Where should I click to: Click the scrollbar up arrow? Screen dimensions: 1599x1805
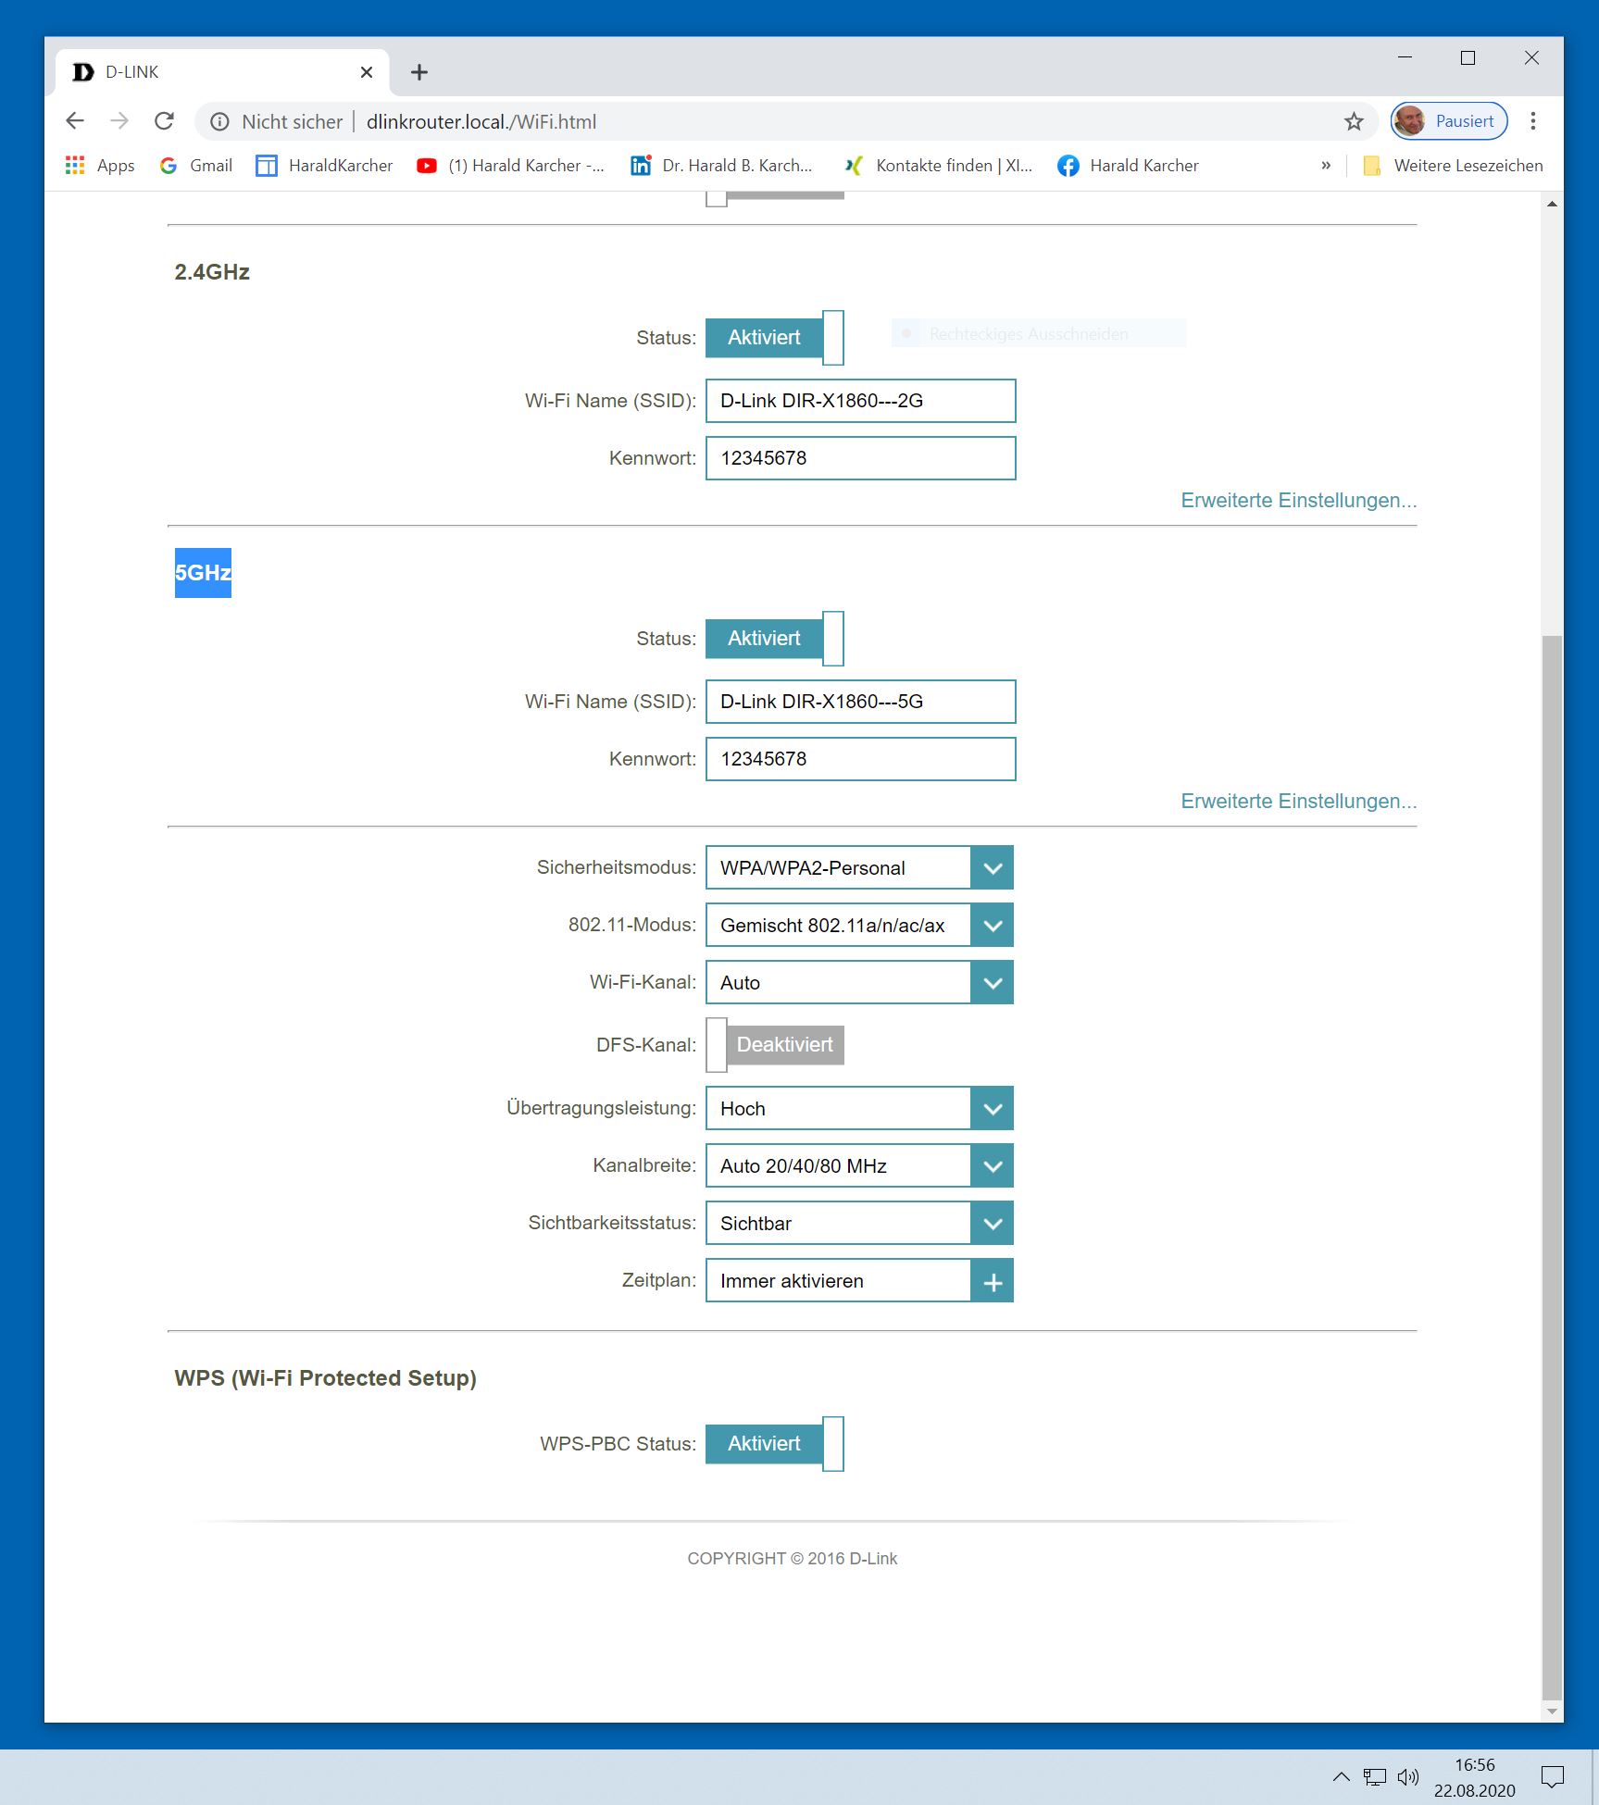(1552, 204)
